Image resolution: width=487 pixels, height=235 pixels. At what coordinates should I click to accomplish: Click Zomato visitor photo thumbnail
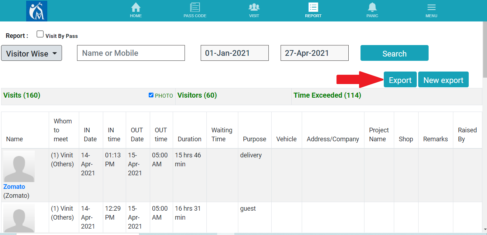19,166
